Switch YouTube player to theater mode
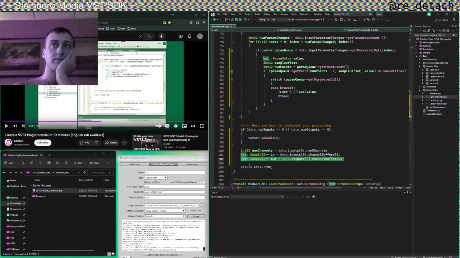Screen dimensions: 460x258 pyautogui.click(x=193, y=126)
